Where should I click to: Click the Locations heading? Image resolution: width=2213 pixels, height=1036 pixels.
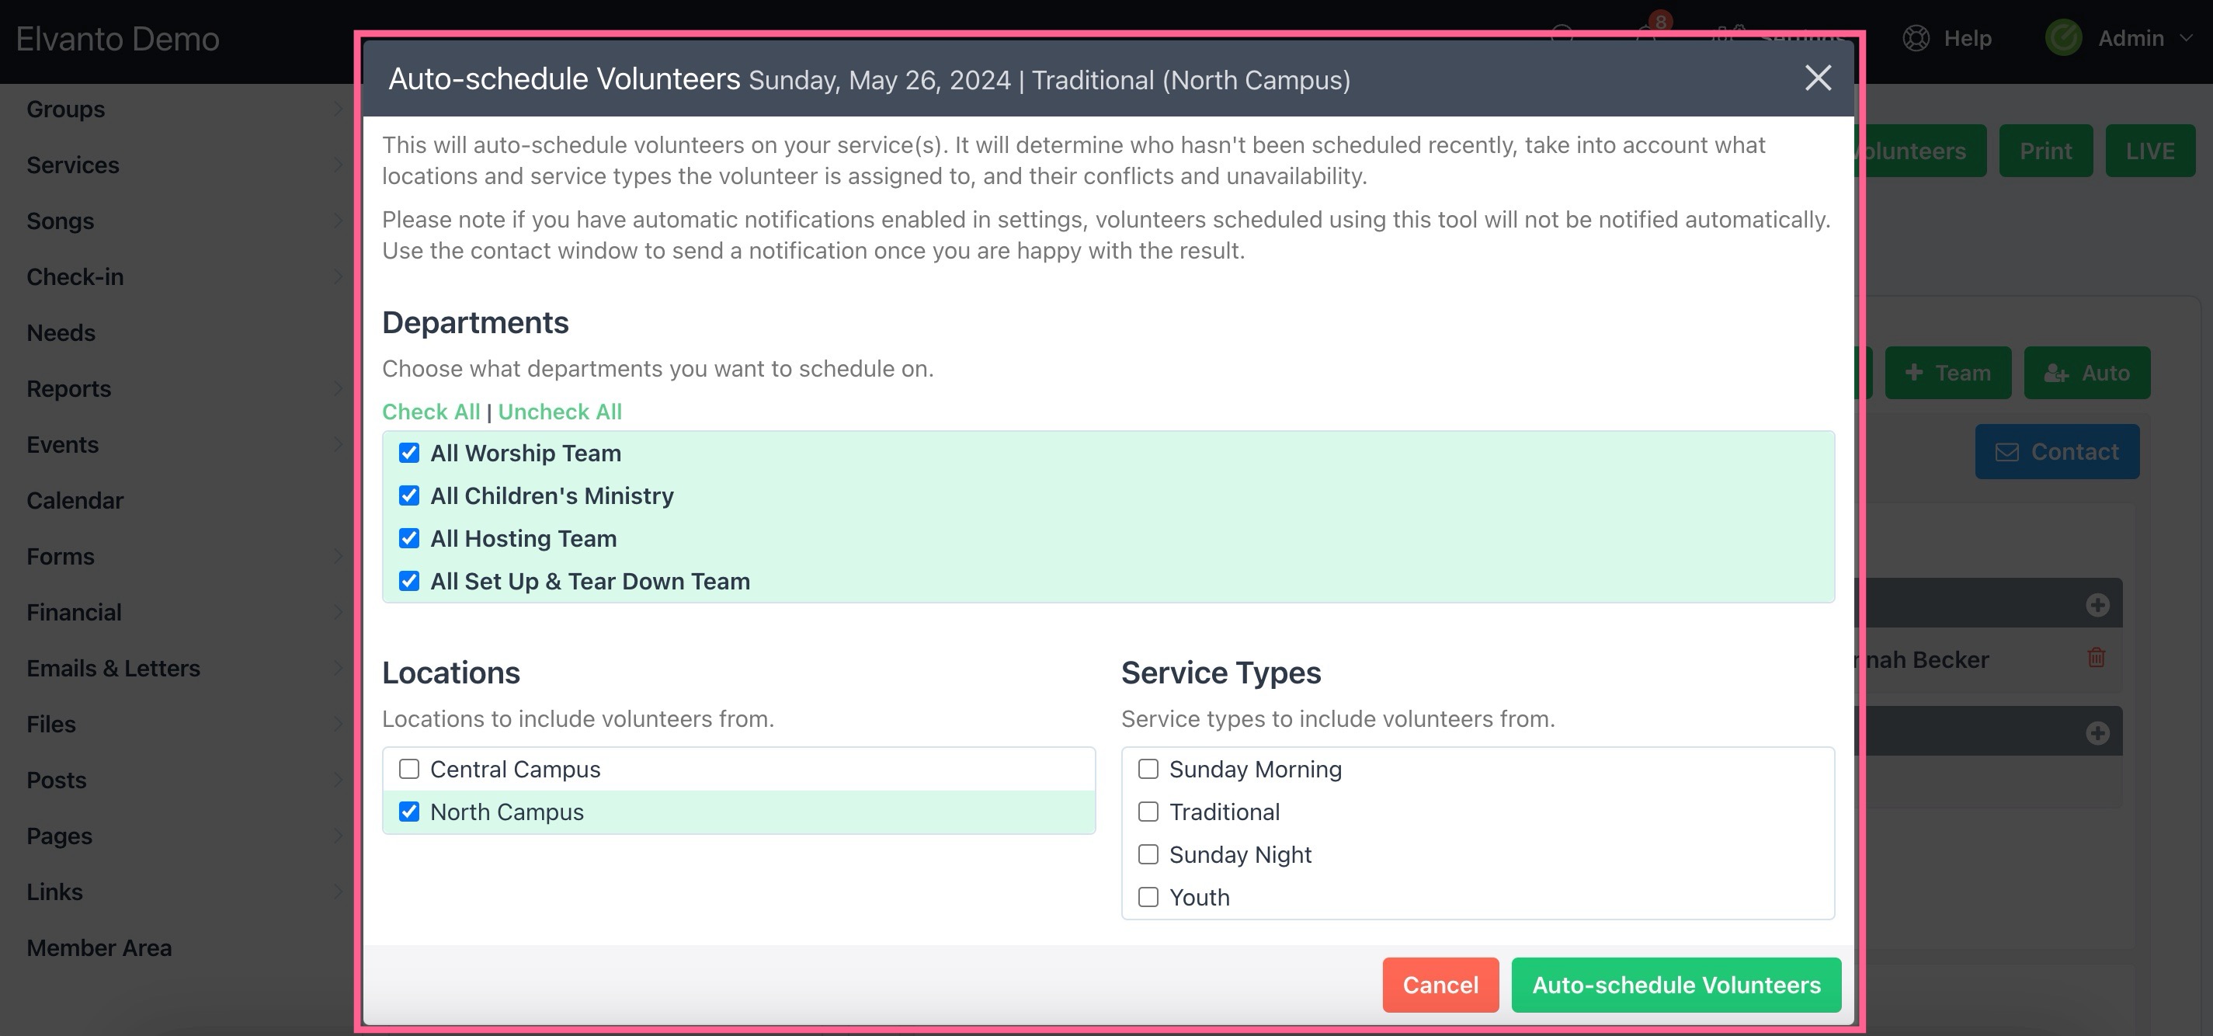tap(451, 673)
